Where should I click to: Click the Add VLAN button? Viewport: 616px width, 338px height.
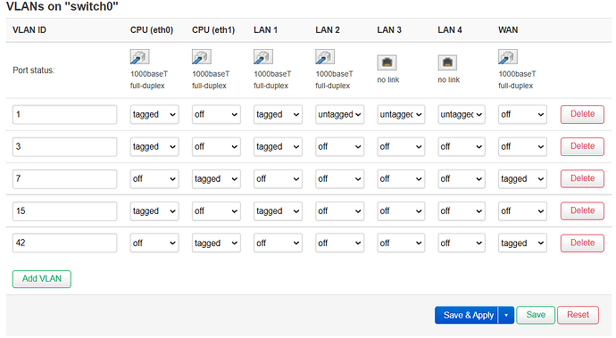pos(42,279)
